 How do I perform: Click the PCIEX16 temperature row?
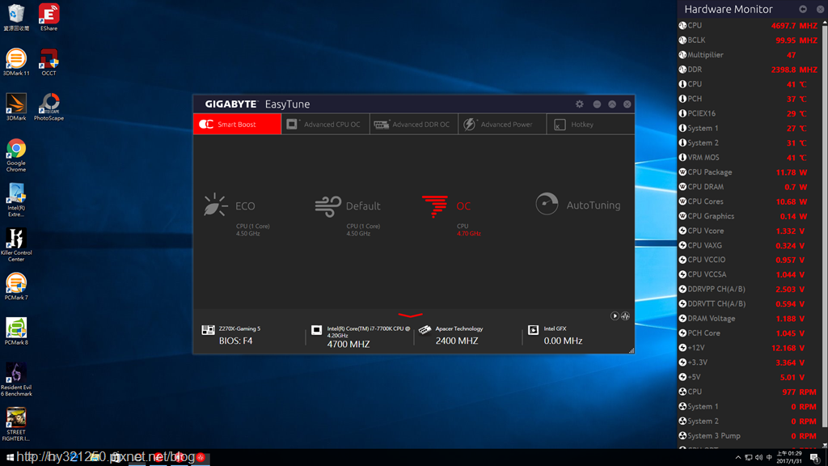pos(749,113)
